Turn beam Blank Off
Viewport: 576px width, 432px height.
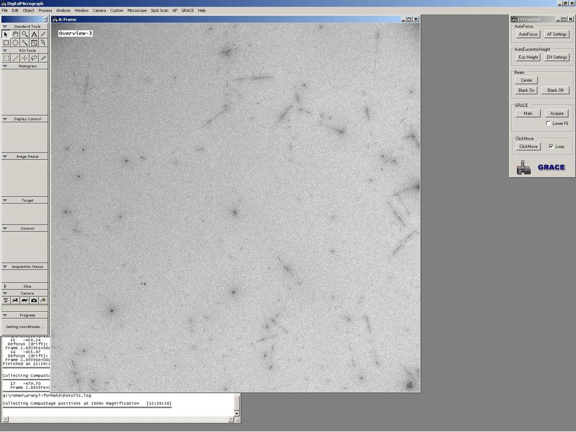[x=555, y=91]
